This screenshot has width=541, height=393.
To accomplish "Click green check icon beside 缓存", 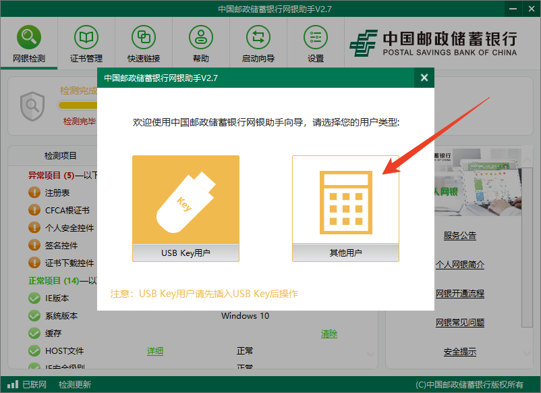I will (x=34, y=334).
